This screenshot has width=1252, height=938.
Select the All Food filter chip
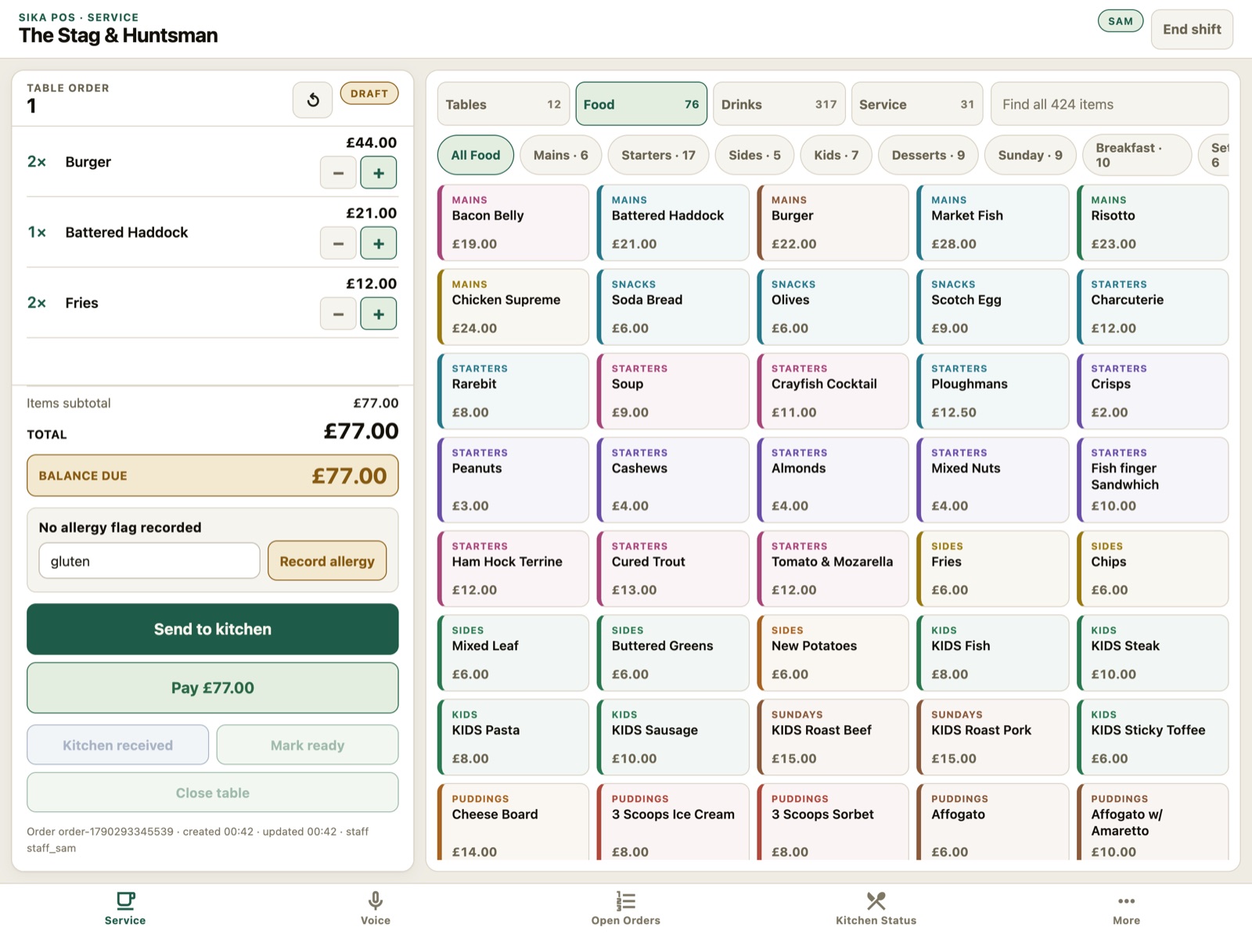point(475,155)
